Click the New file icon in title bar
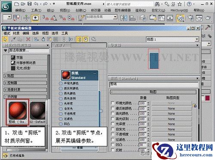This screenshot has width=215, height=160. 16,4
